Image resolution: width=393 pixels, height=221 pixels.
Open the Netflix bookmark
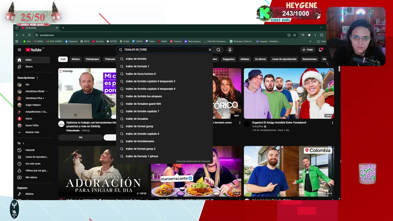[162, 41]
